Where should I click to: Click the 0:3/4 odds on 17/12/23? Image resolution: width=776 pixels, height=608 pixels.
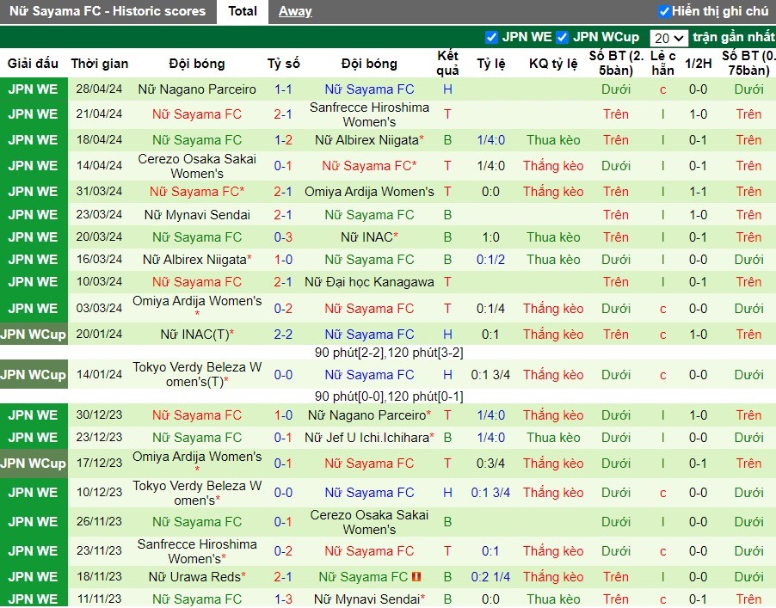click(x=490, y=463)
